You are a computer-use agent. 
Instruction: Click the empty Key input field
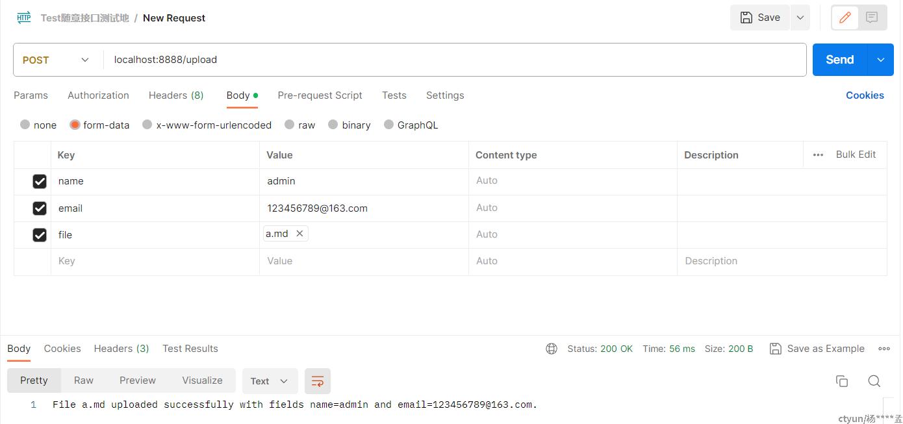click(155, 261)
